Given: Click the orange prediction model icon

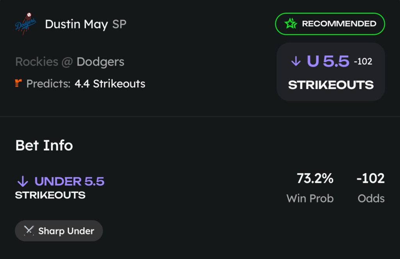Looking at the screenshot, I should [18, 83].
